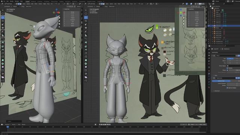The width and height of the screenshot is (240, 135).
Task: Select the Smooth tool in right viewport toolbar
Action: click(x=86, y=67)
